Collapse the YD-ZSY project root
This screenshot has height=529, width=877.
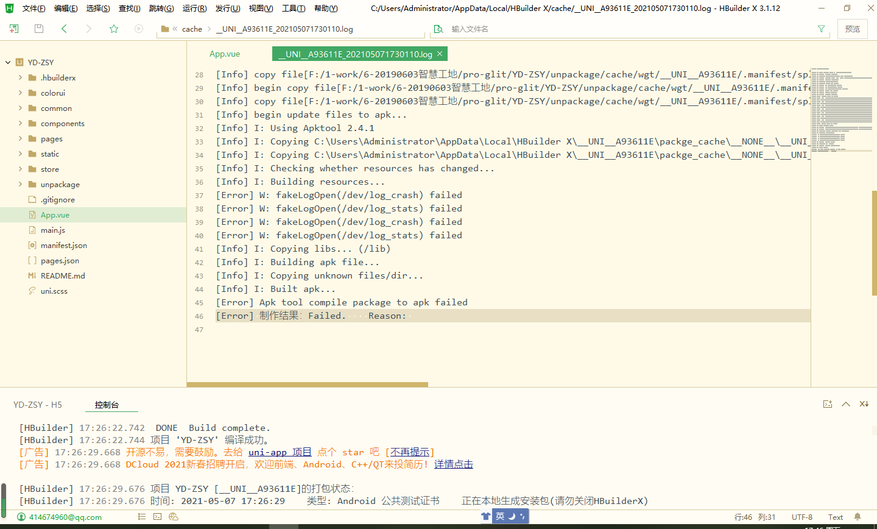coord(8,62)
